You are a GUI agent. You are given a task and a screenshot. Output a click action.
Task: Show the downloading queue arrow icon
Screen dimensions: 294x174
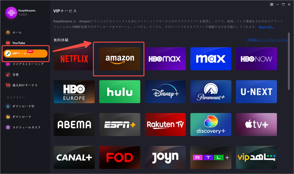point(8,106)
